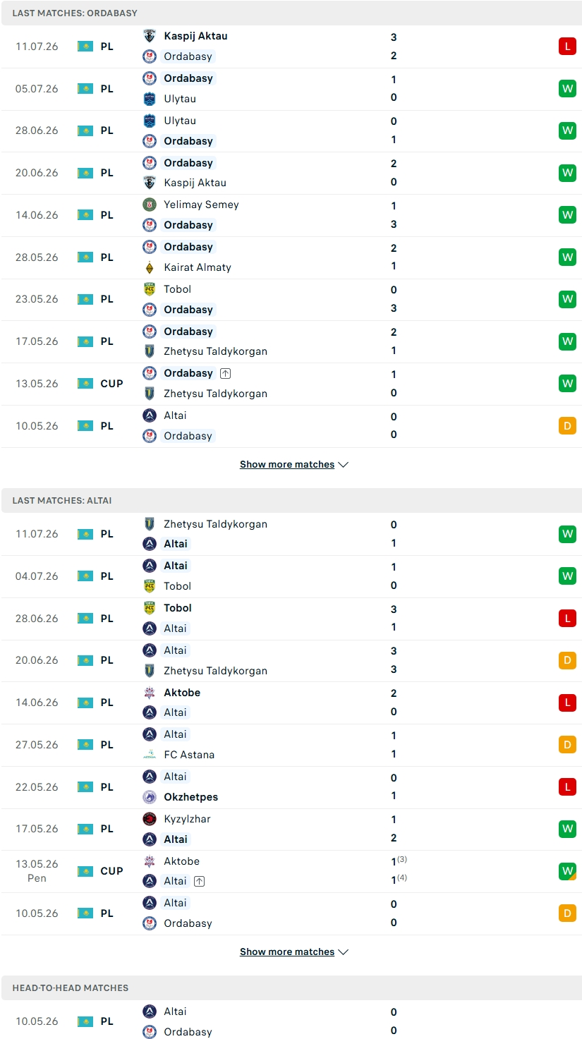Click Yelimay Semey team crest
Image resolution: width=582 pixels, height=1039 pixels.
click(x=150, y=205)
